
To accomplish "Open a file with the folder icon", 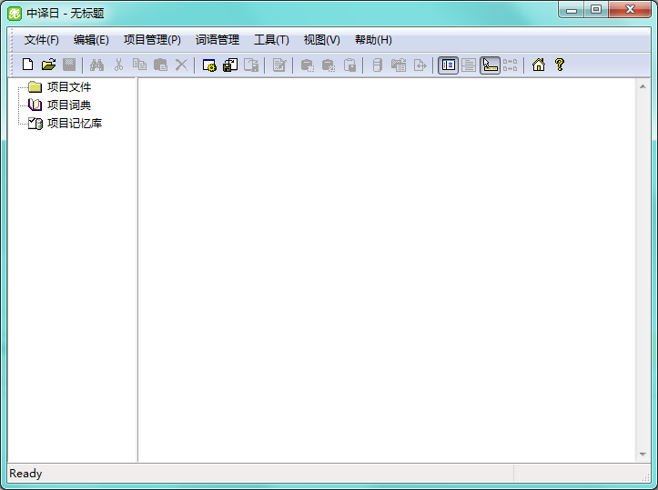I will [48, 65].
